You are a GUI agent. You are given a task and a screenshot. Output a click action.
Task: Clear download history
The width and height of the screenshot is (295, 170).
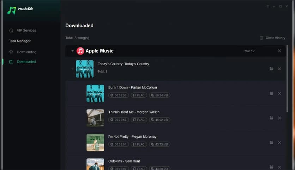coord(275,38)
